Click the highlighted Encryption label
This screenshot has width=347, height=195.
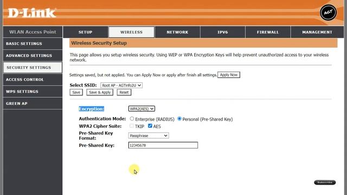tap(92, 109)
